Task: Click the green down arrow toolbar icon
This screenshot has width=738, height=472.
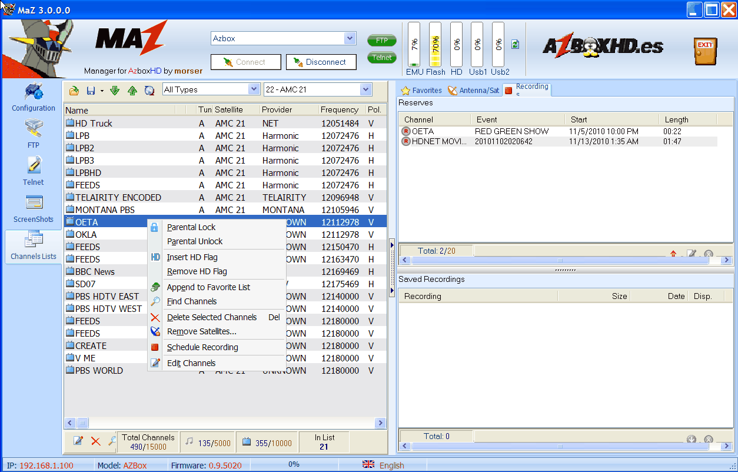Action: coord(115,90)
